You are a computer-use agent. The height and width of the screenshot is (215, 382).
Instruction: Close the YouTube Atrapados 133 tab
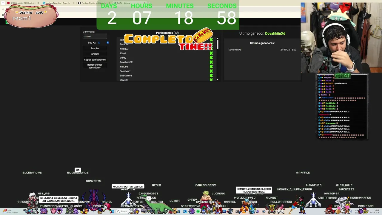(x=38, y=3)
